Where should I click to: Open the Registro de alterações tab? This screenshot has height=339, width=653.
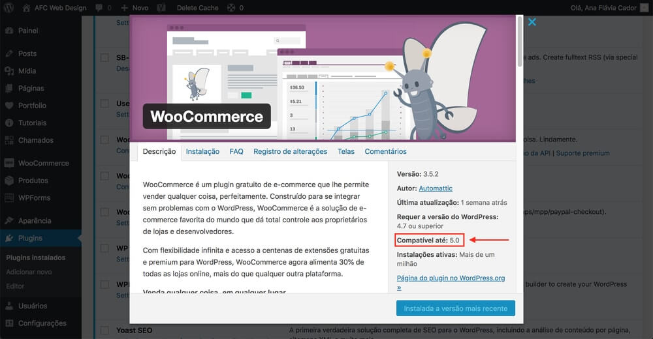click(x=291, y=152)
